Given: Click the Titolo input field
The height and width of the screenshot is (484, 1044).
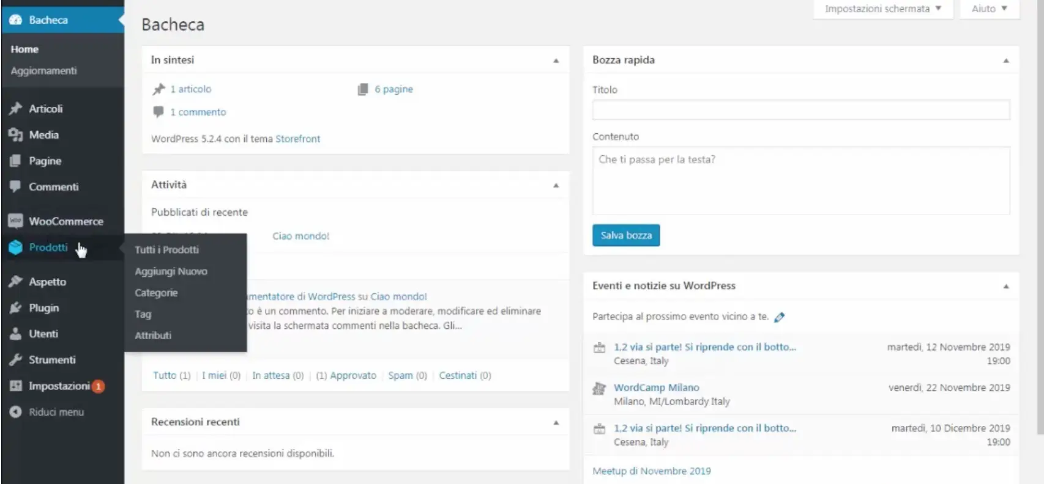Looking at the screenshot, I should (801, 110).
